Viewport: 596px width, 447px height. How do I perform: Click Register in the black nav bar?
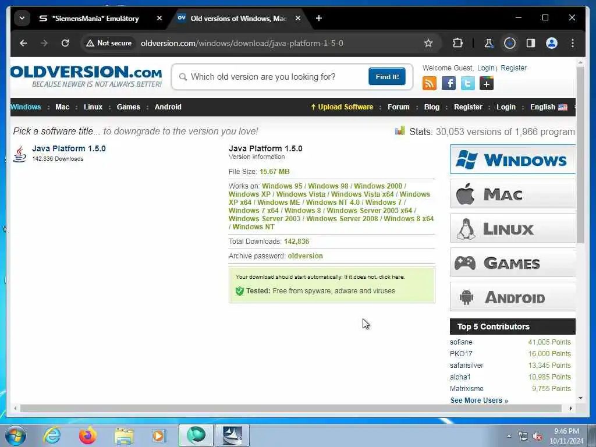pyautogui.click(x=468, y=107)
